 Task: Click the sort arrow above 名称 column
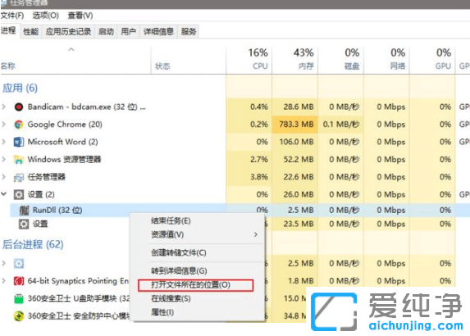71,49
